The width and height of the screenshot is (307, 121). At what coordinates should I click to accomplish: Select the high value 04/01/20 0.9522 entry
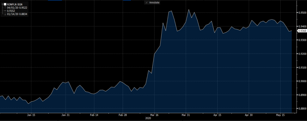[x=17, y=8]
